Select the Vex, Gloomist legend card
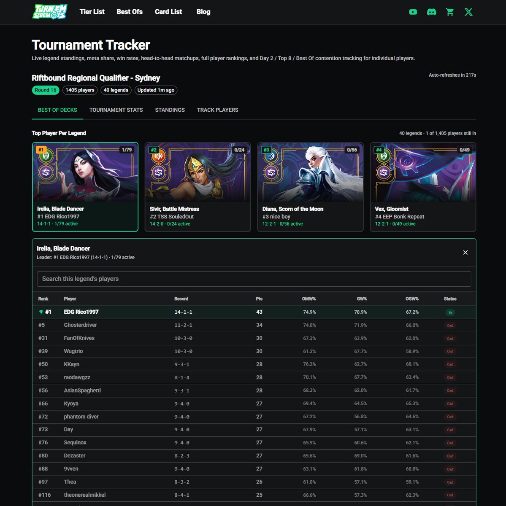Viewport: 506px width, 506px height. click(423, 187)
